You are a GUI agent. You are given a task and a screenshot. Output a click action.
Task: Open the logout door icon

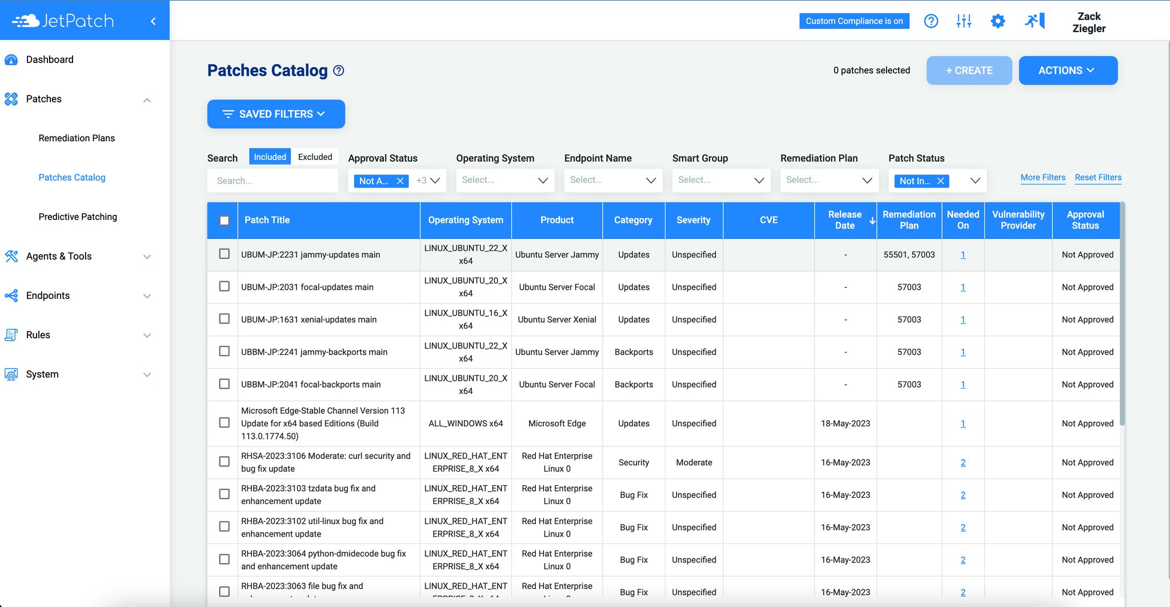pos(1034,21)
